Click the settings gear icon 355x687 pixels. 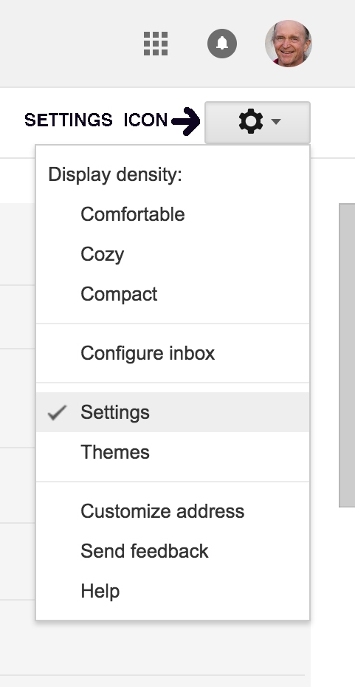[251, 121]
